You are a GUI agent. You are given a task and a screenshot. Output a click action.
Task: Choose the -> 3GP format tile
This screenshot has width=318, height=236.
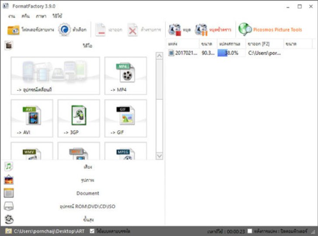click(x=79, y=118)
